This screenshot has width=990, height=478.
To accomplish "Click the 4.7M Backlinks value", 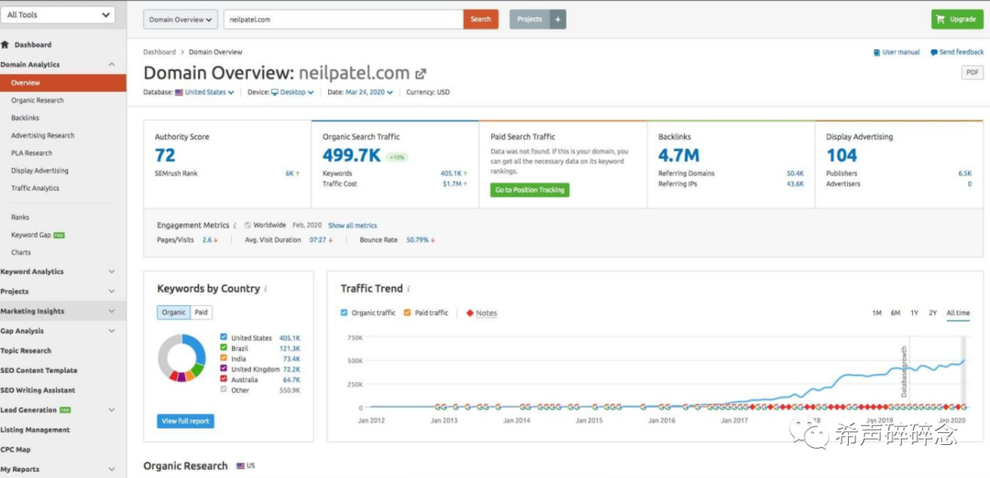I will (678, 155).
